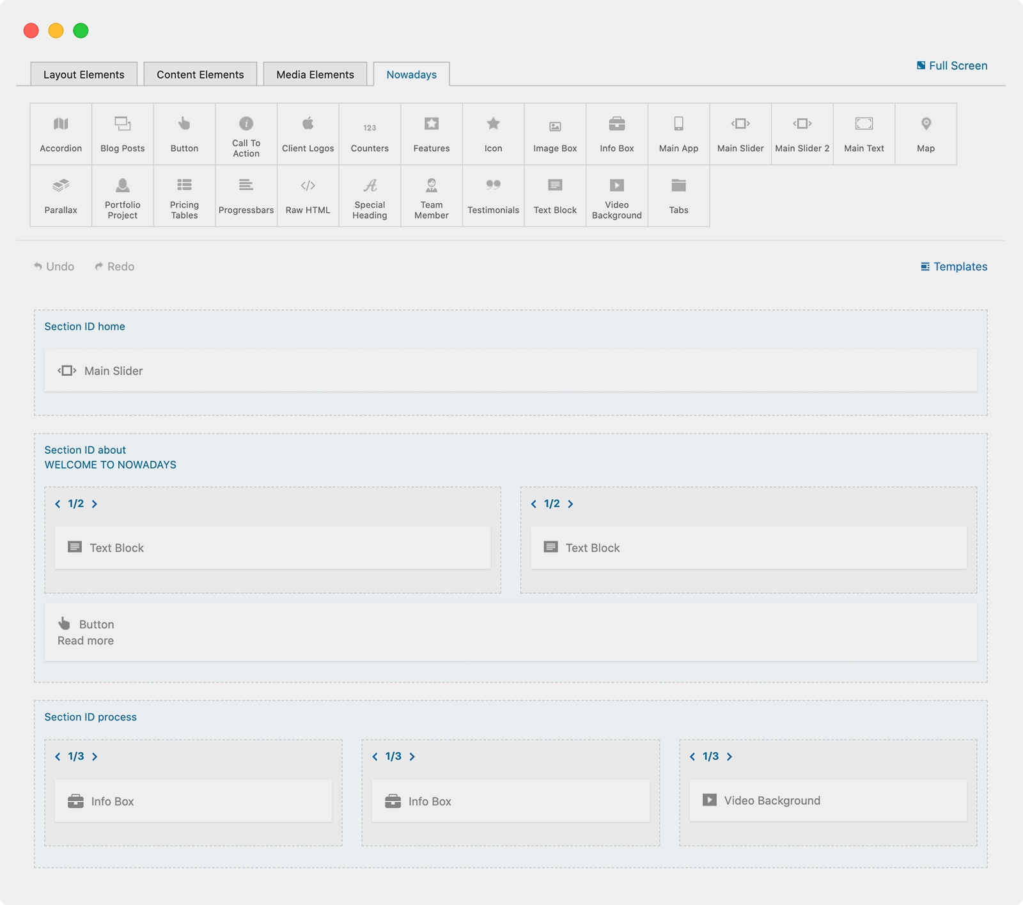This screenshot has width=1023, height=905.
Task: Insert the Pricing Tables element
Action: pyautogui.click(x=184, y=196)
